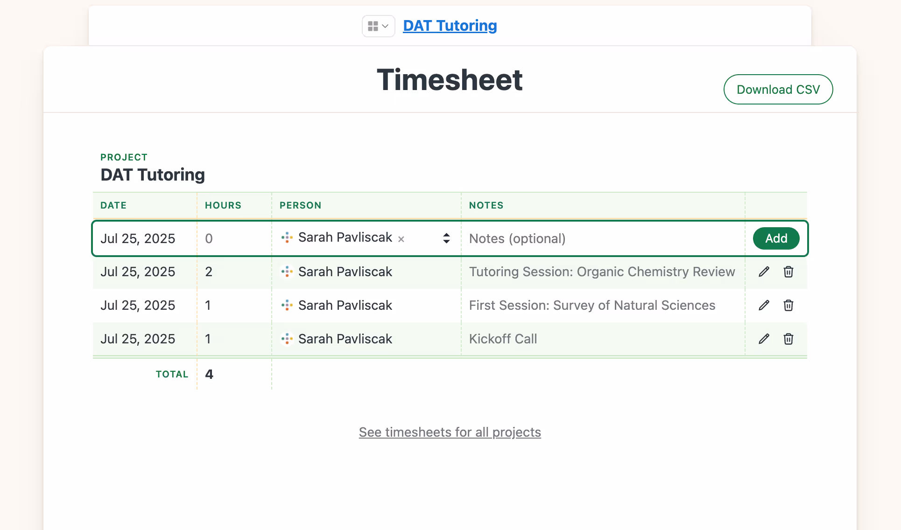Open the app switcher grid icon
The width and height of the screenshot is (901, 530).
point(373,26)
